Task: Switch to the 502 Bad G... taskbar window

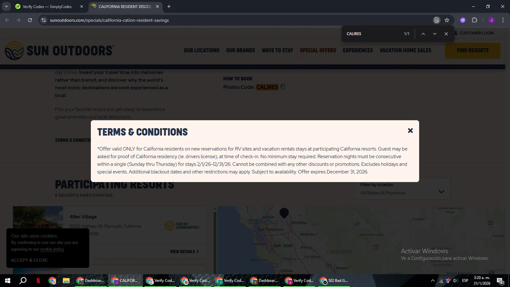Action: point(334,281)
